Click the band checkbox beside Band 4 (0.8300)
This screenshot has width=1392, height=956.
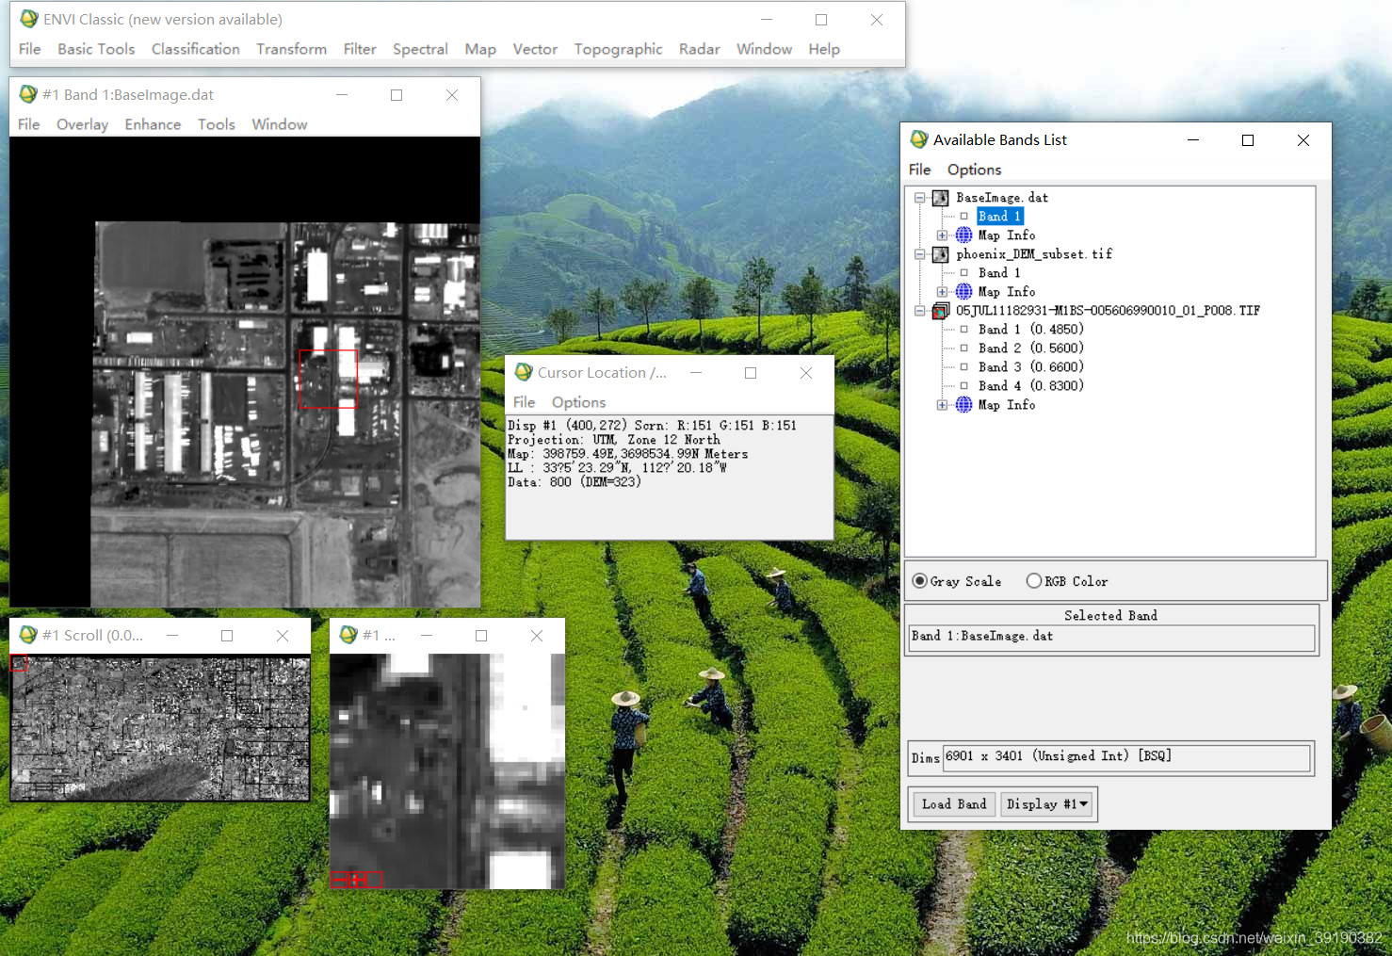(963, 386)
